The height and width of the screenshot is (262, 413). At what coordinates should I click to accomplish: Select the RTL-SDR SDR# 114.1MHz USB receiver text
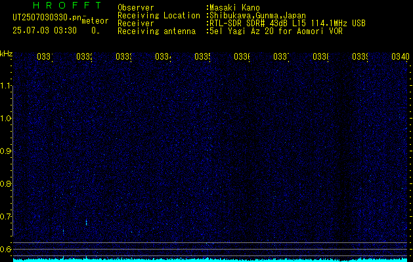(x=288, y=24)
